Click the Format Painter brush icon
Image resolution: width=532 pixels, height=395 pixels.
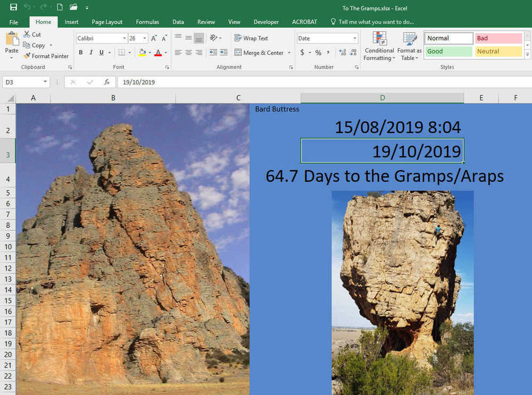click(27, 56)
